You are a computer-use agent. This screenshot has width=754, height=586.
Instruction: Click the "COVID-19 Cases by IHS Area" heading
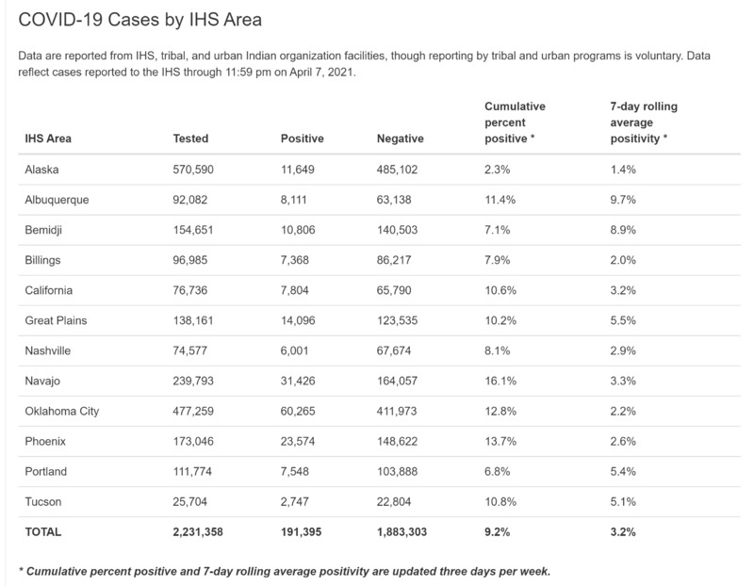coord(139,19)
